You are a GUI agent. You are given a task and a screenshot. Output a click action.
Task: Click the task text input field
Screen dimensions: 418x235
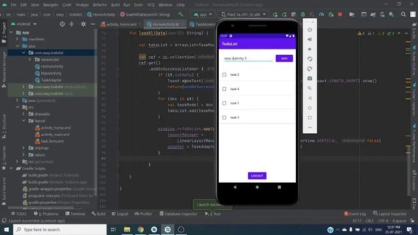coord(248,58)
